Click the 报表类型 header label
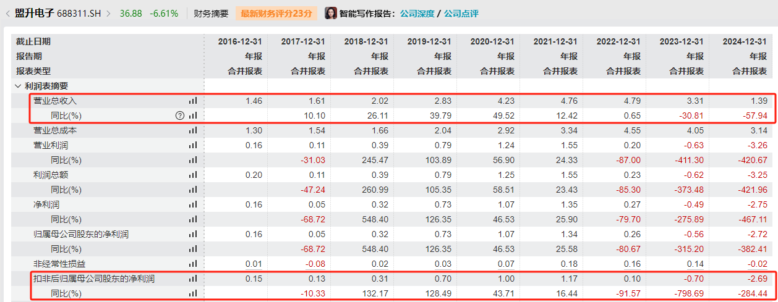This screenshot has width=778, height=302. (x=33, y=71)
